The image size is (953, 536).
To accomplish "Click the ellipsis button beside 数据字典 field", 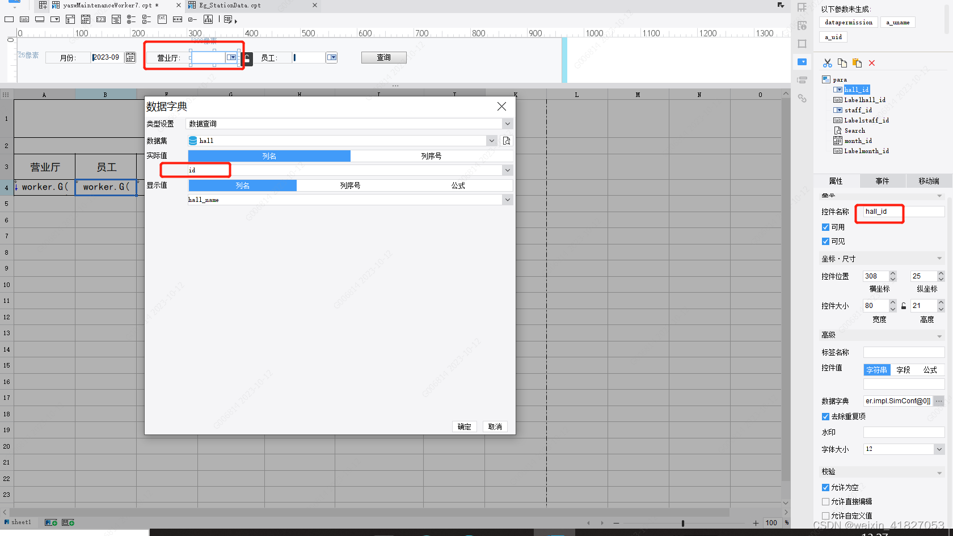I will coord(939,401).
